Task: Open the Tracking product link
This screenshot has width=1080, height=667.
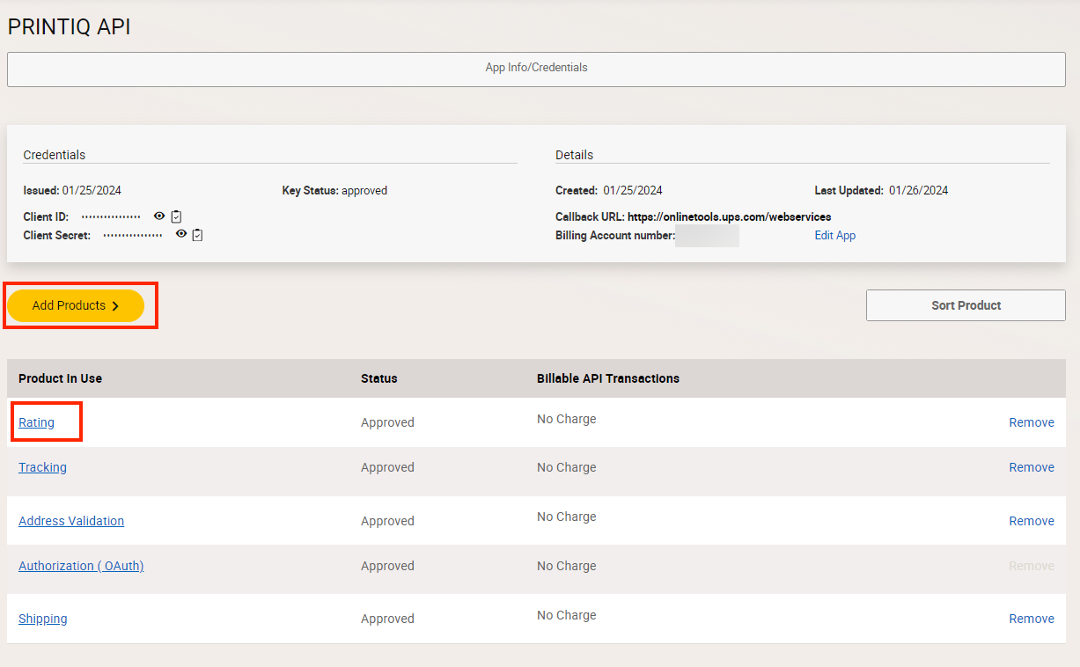Action: [42, 467]
